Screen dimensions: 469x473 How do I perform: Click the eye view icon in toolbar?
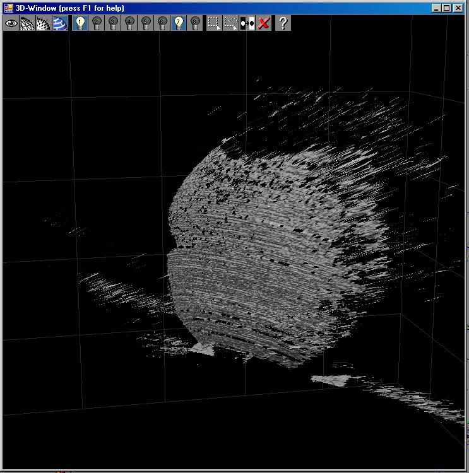[11, 23]
